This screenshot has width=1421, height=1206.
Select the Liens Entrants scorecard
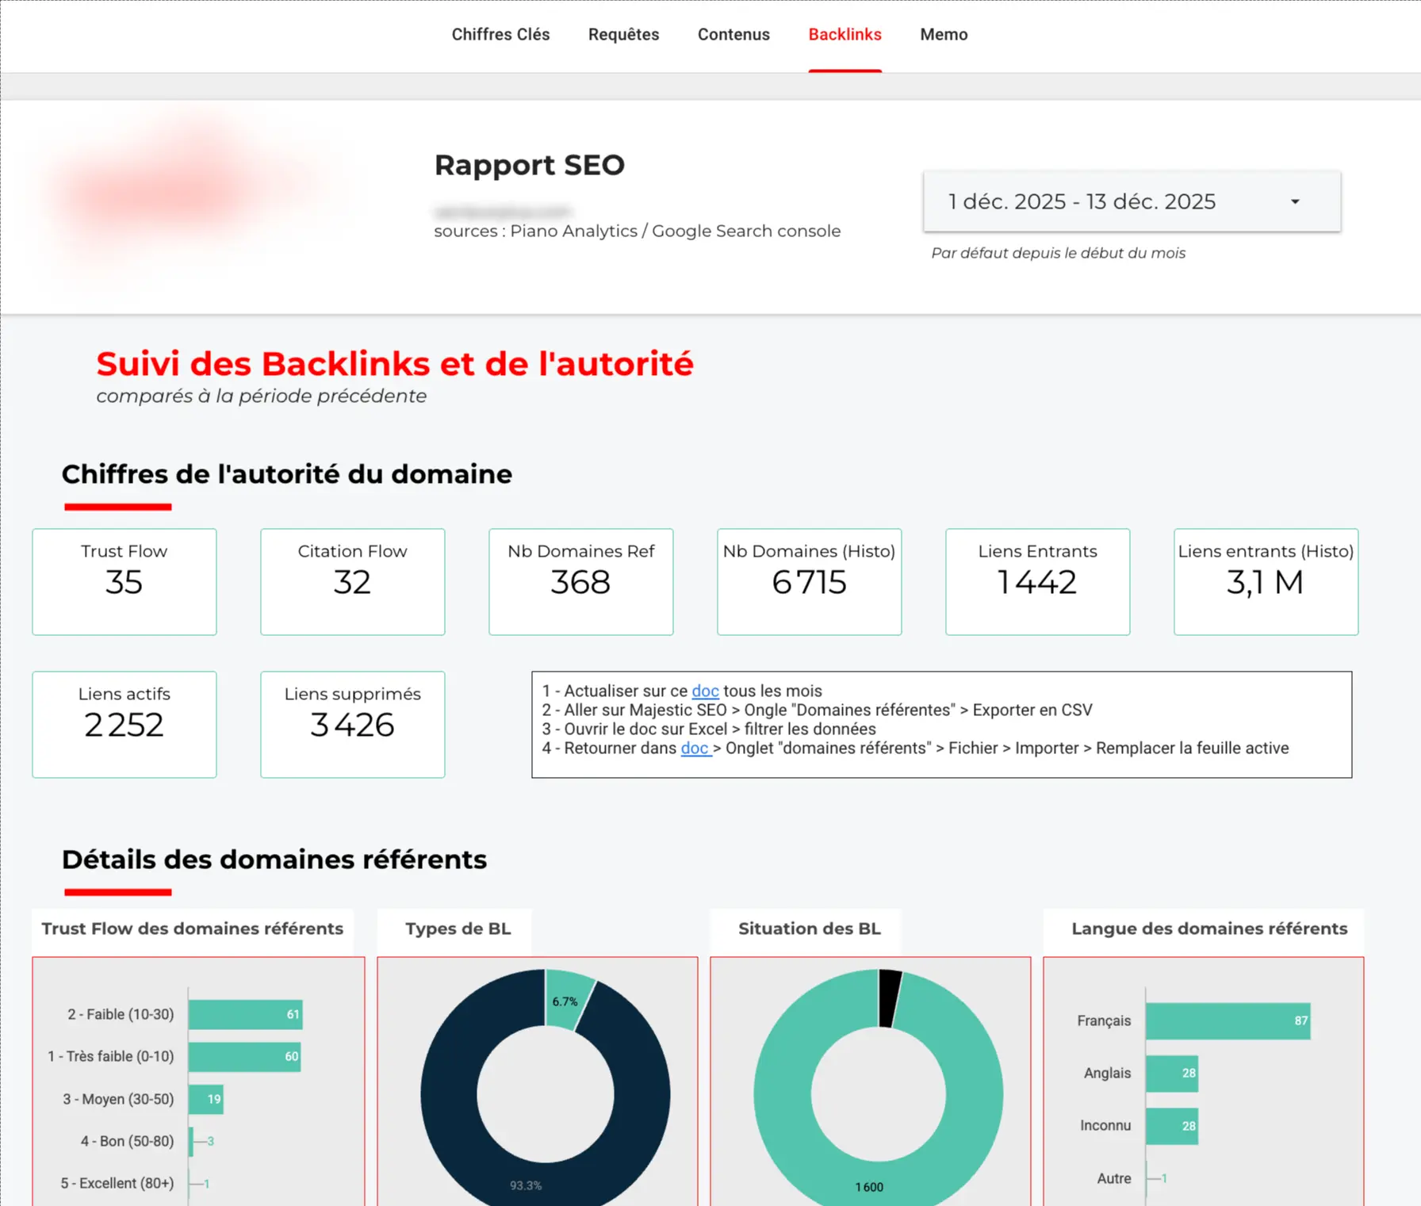click(x=1037, y=582)
